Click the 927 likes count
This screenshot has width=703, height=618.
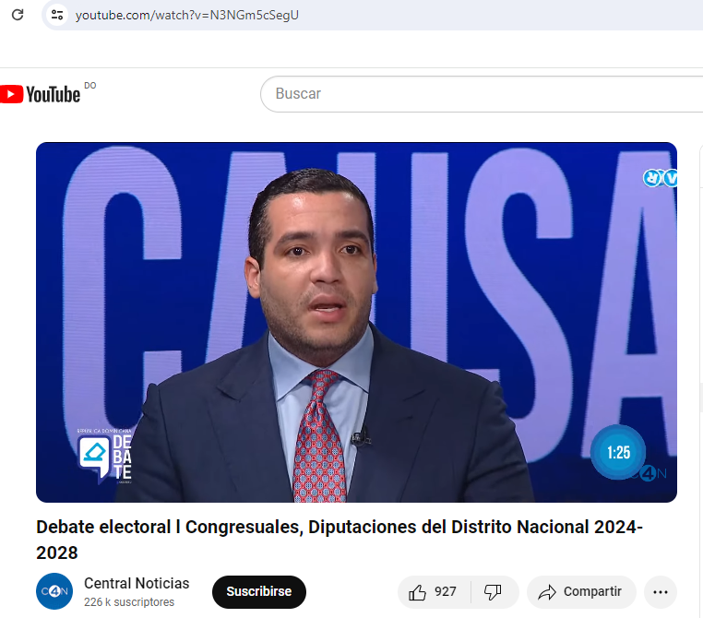pos(446,592)
